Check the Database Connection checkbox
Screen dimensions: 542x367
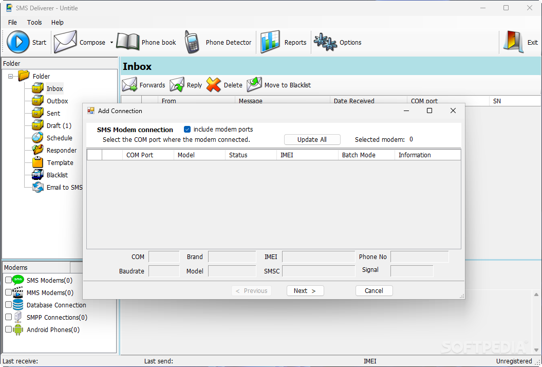tap(9, 305)
